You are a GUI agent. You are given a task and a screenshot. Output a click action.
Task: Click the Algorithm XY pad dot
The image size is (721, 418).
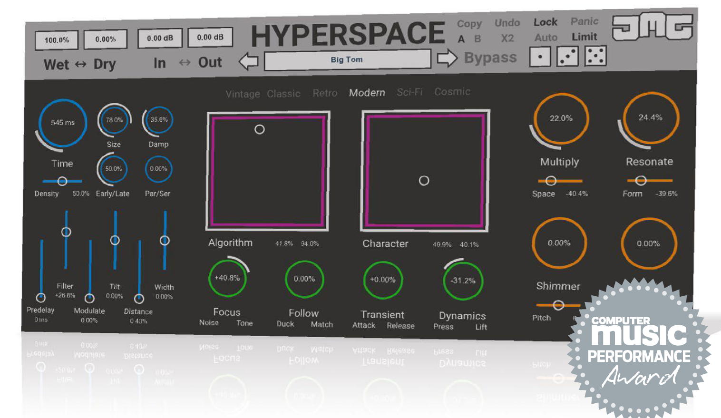[x=260, y=129]
